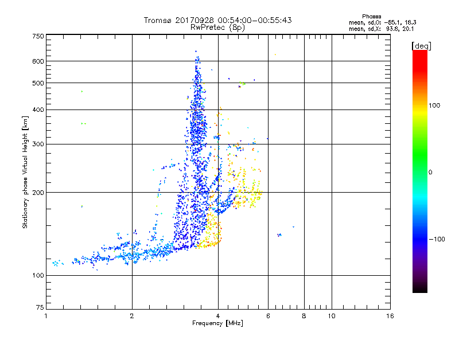Click the plot title 'Tromsø 20170928 00:54:00-00:55:43'
The image size is (459, 344).
click(x=217, y=20)
